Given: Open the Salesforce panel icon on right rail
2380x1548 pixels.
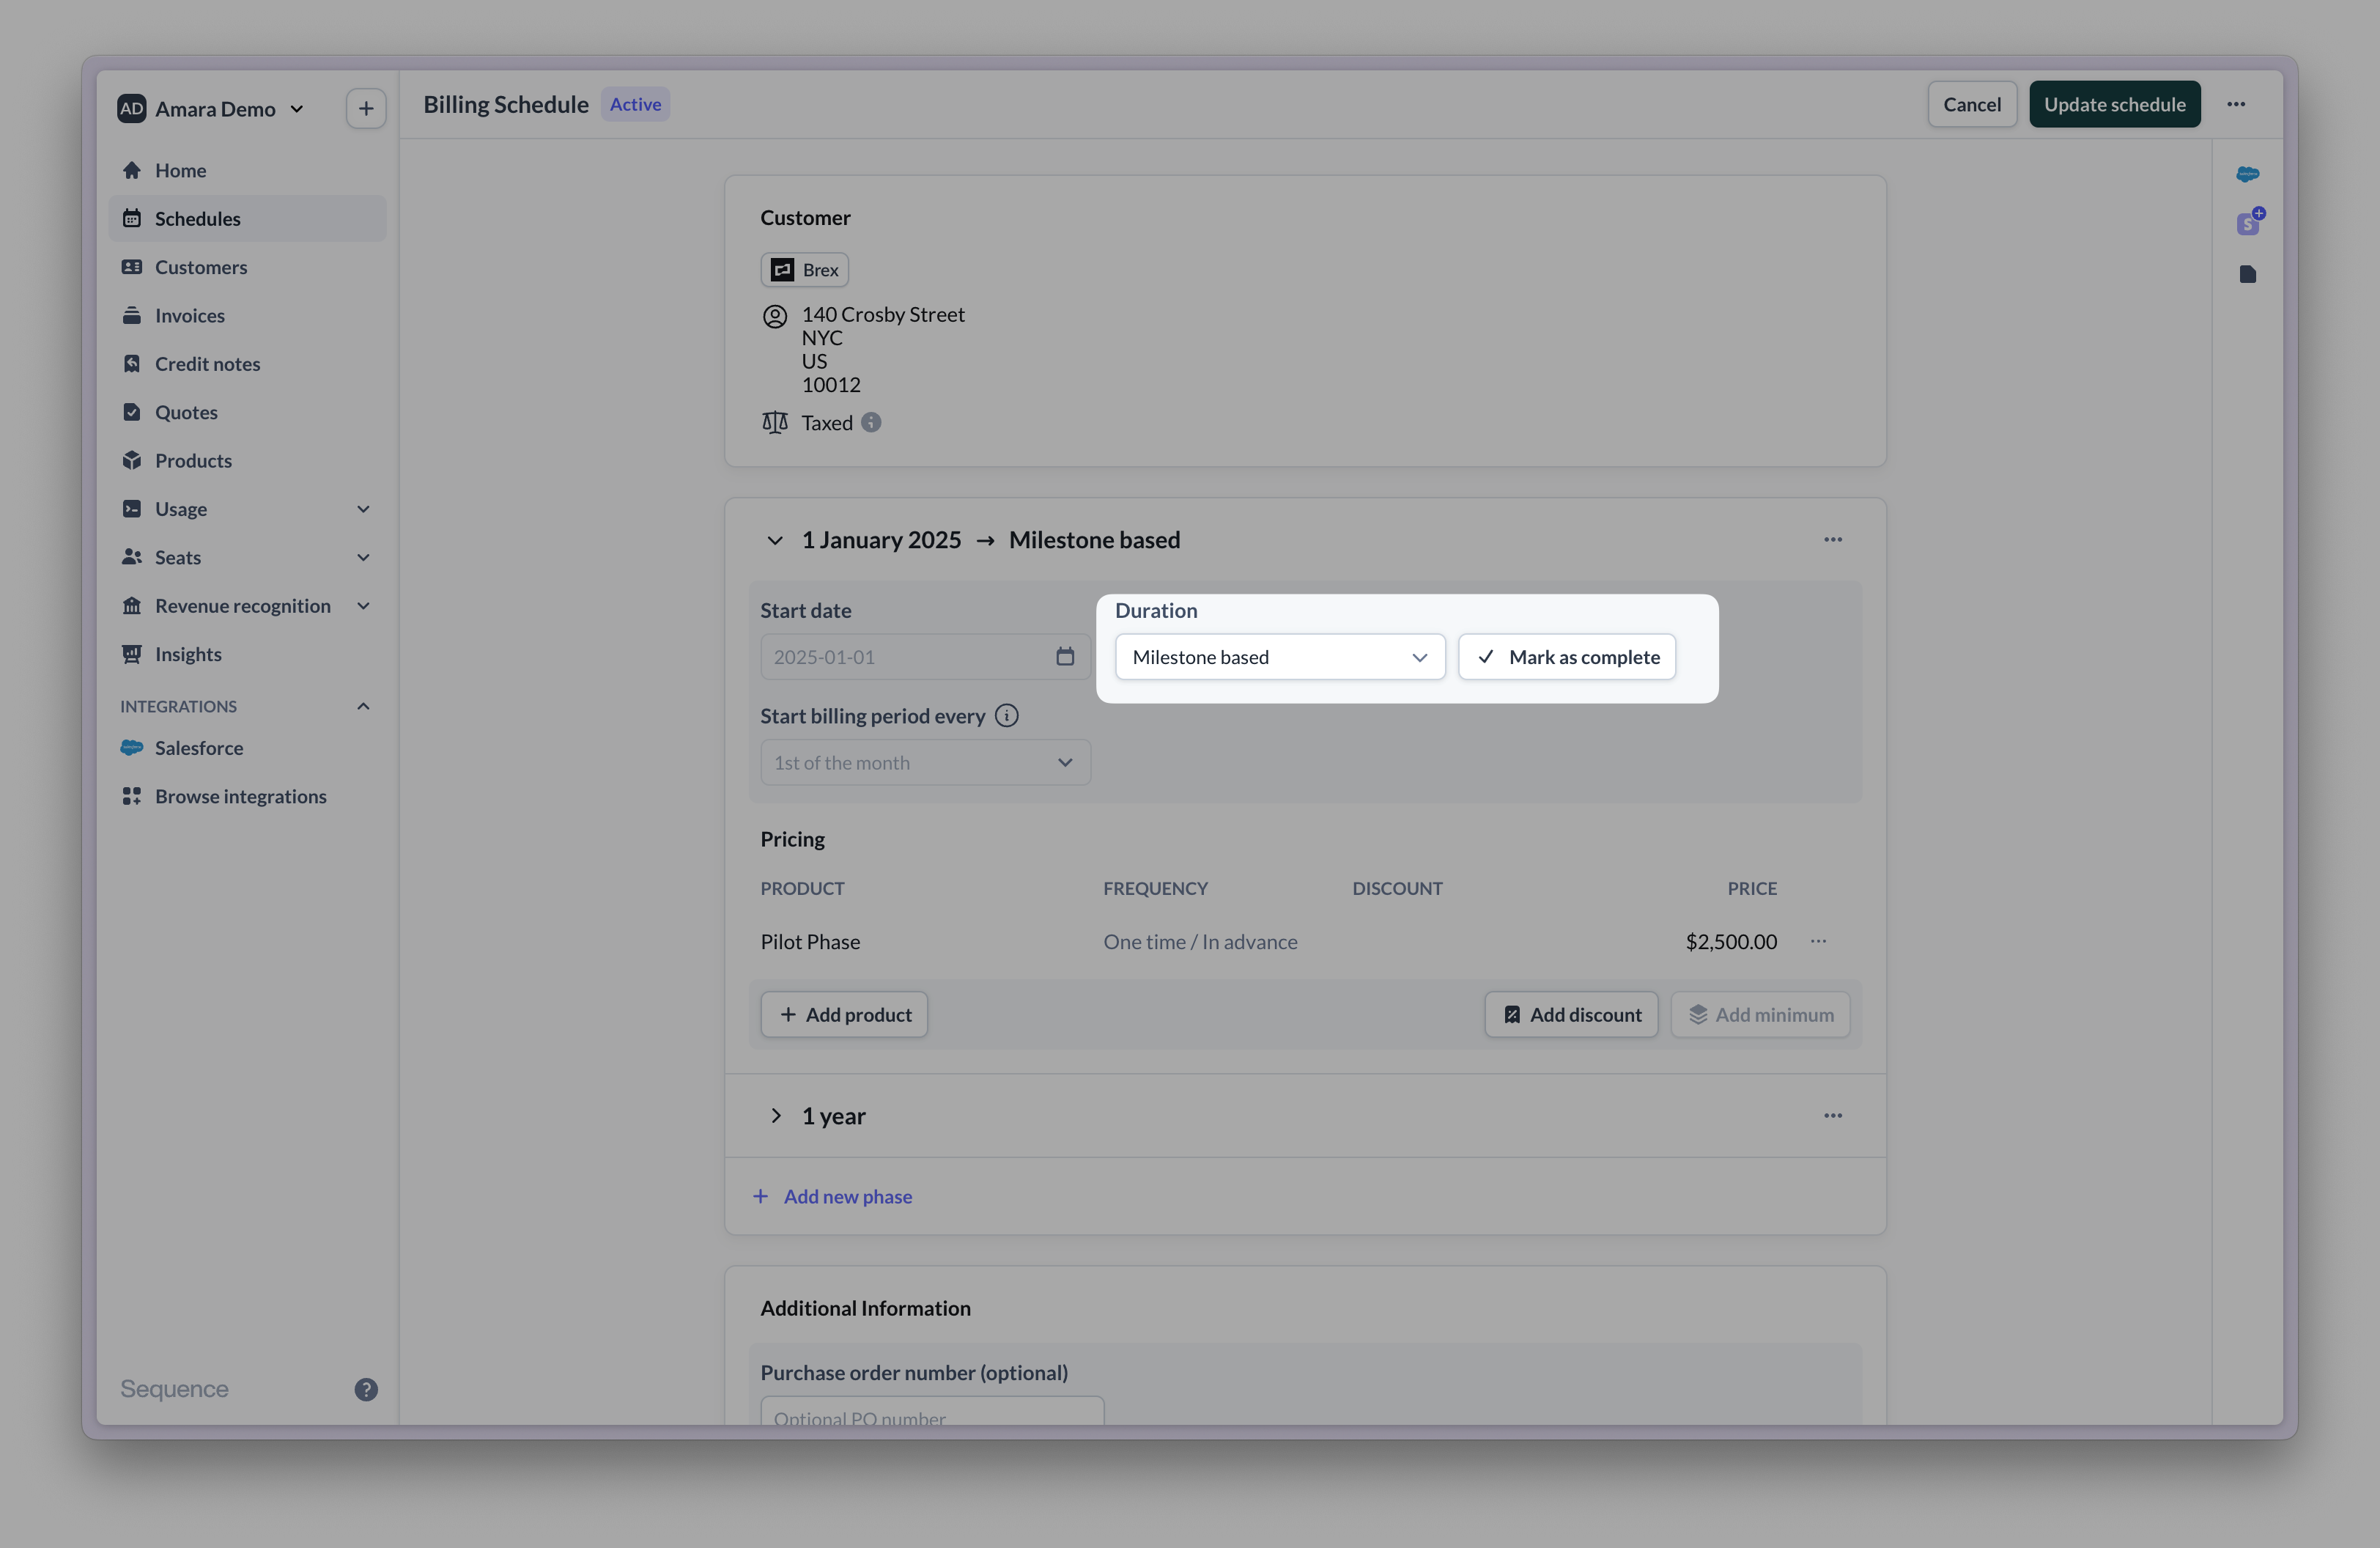Looking at the screenshot, I should point(2247,174).
